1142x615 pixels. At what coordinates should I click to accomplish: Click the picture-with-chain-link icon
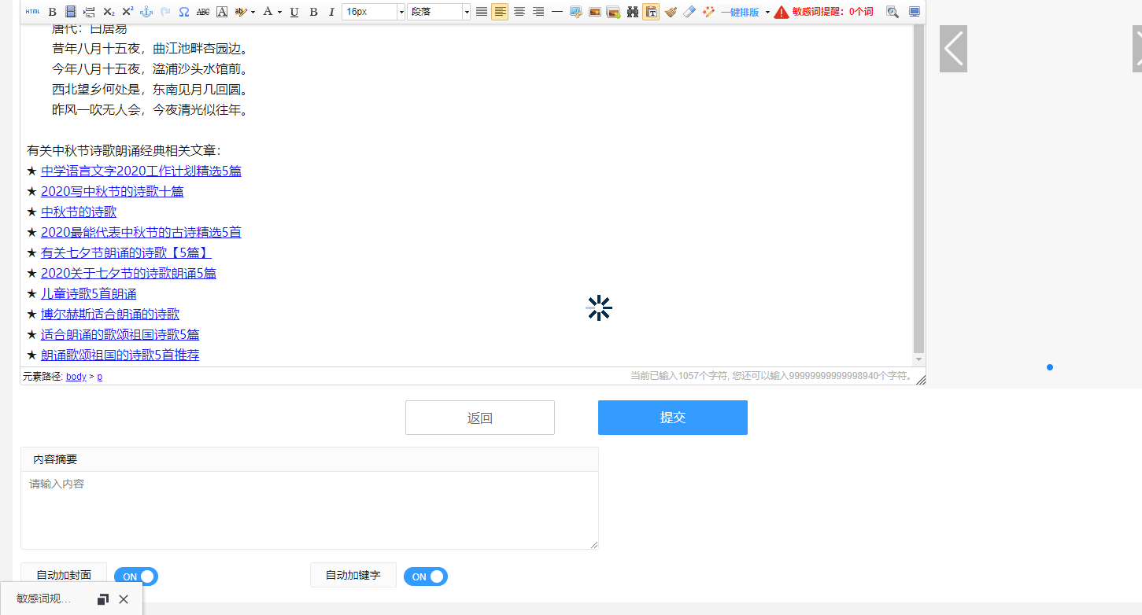pyautogui.click(x=576, y=12)
